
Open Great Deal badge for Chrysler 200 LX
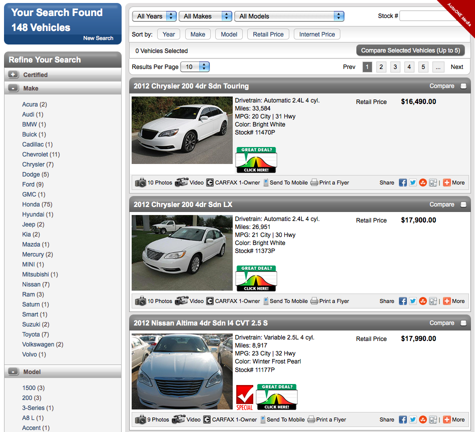click(256, 278)
